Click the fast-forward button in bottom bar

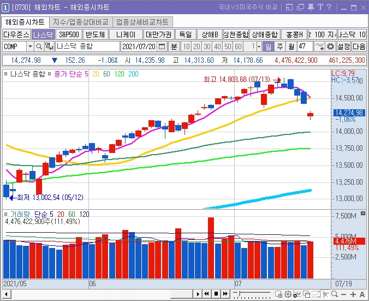click(x=225, y=294)
